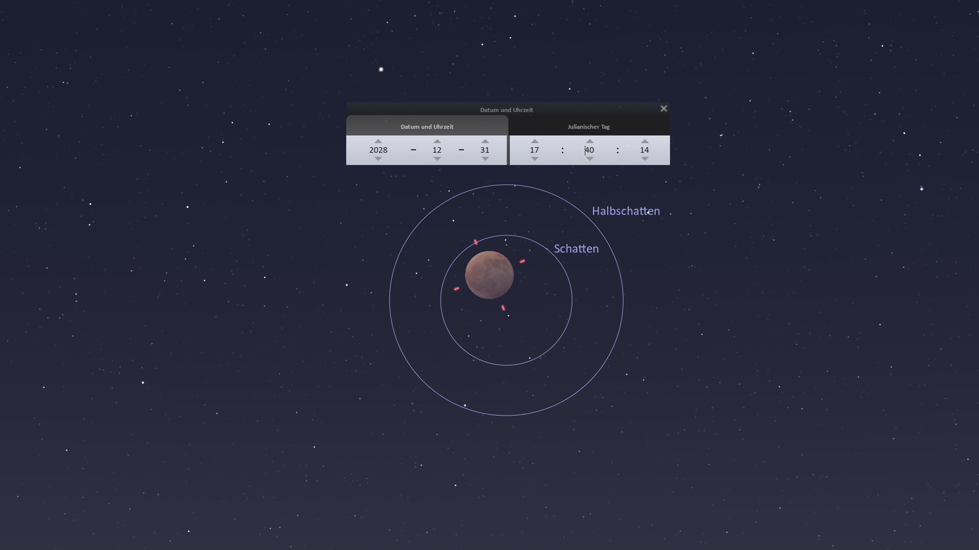Increase seconds with the up arrow

pos(645,142)
